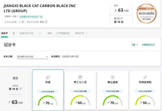
Task: Expand the 下载 download dropdown
Action: (x=135, y=45)
